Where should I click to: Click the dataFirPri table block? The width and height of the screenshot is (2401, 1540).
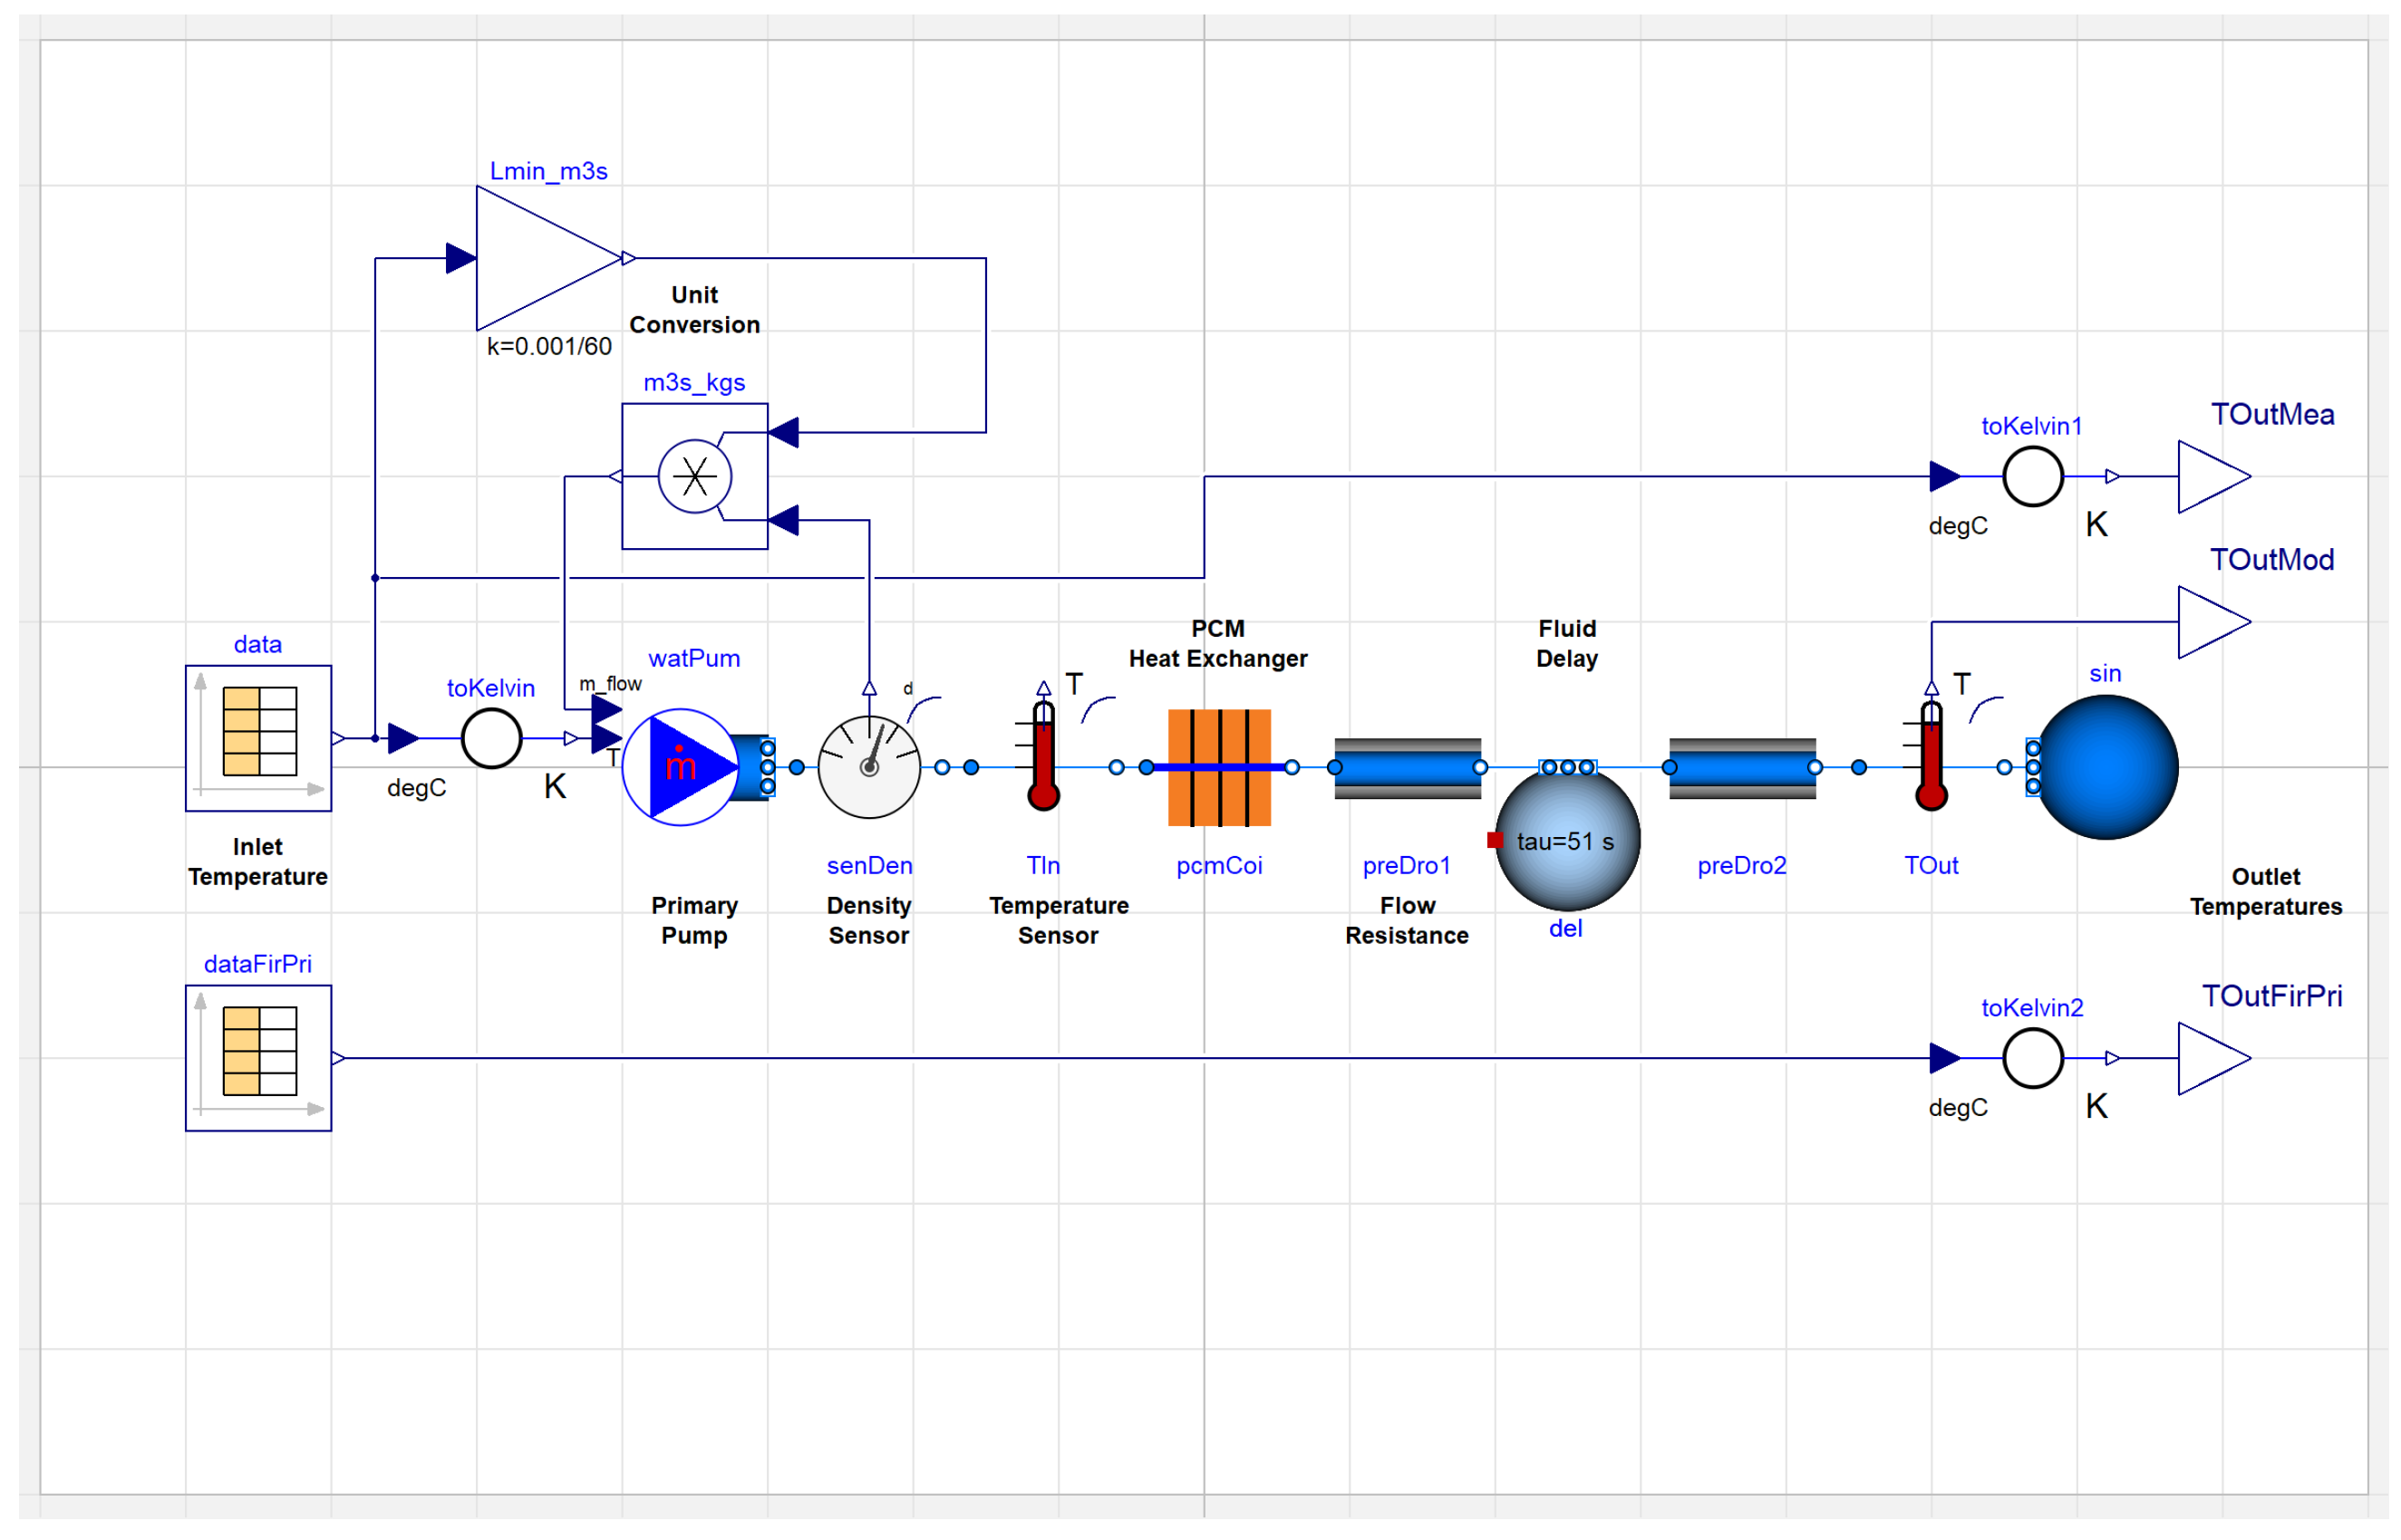[x=258, y=1058]
